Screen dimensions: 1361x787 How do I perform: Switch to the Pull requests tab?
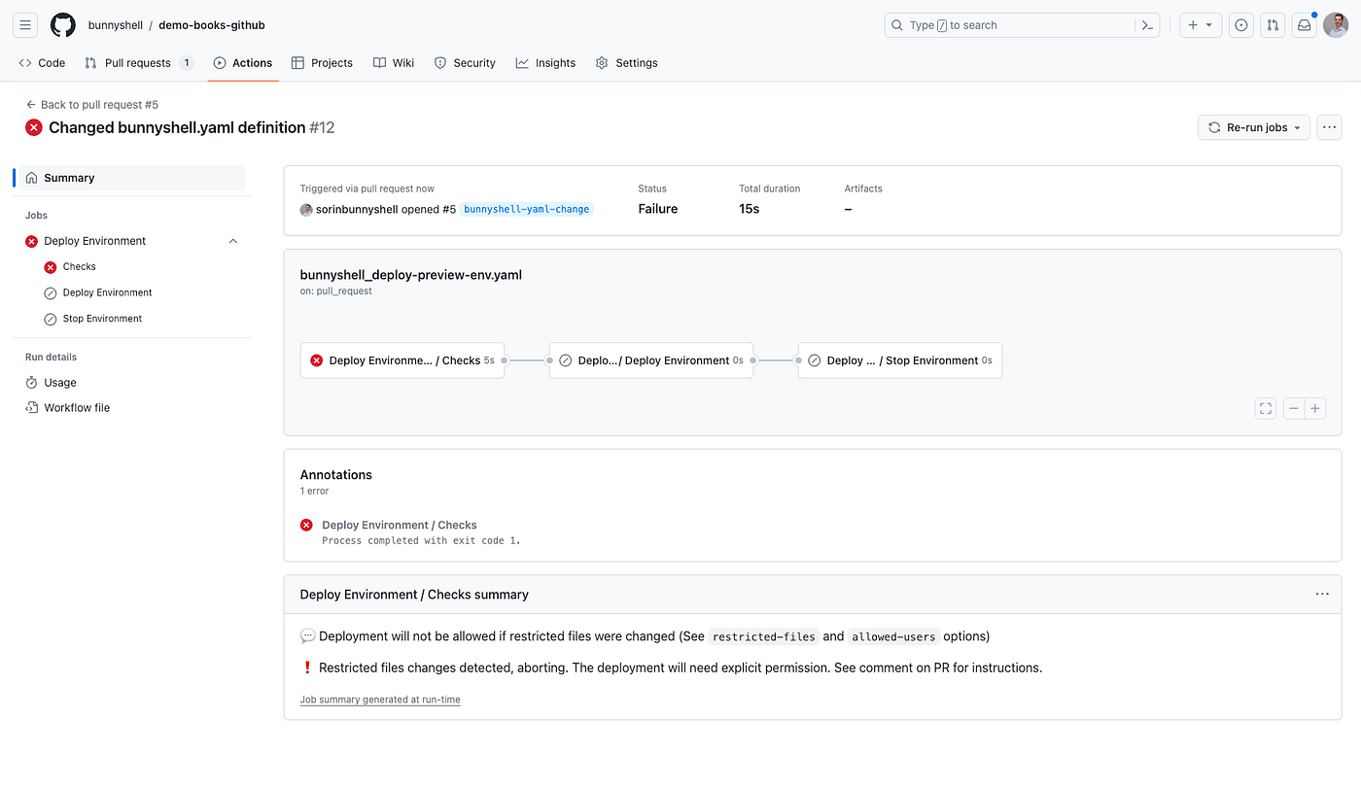click(x=138, y=62)
